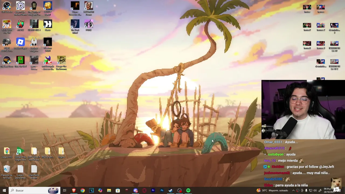Click BendyS380 username in chat overlay

tap(273, 179)
